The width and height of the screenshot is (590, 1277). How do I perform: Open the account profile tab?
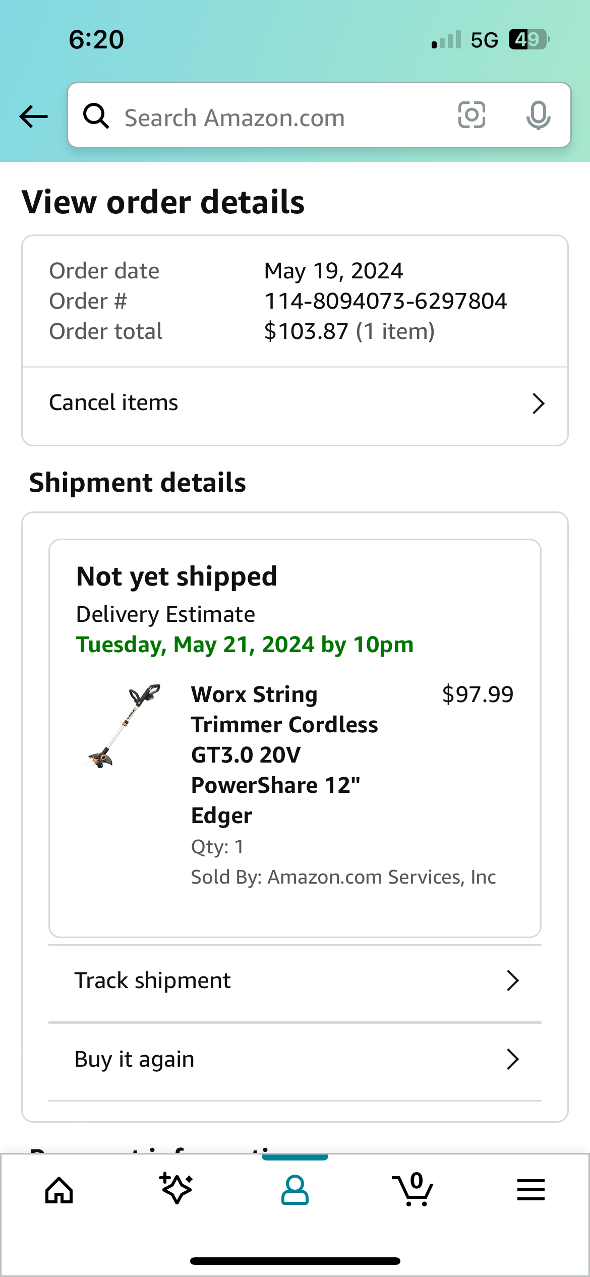click(x=295, y=1190)
